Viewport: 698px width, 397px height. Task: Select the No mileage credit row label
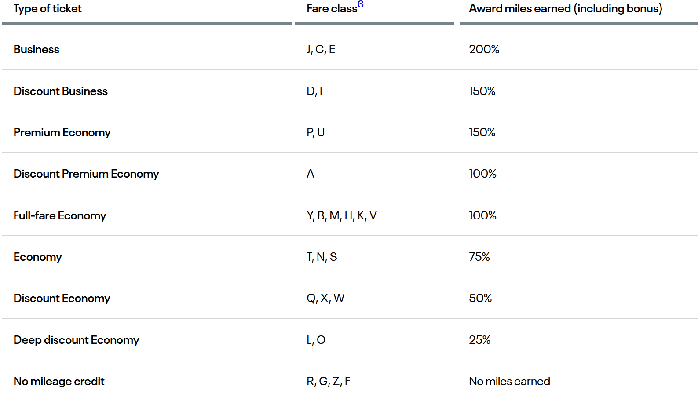(59, 381)
